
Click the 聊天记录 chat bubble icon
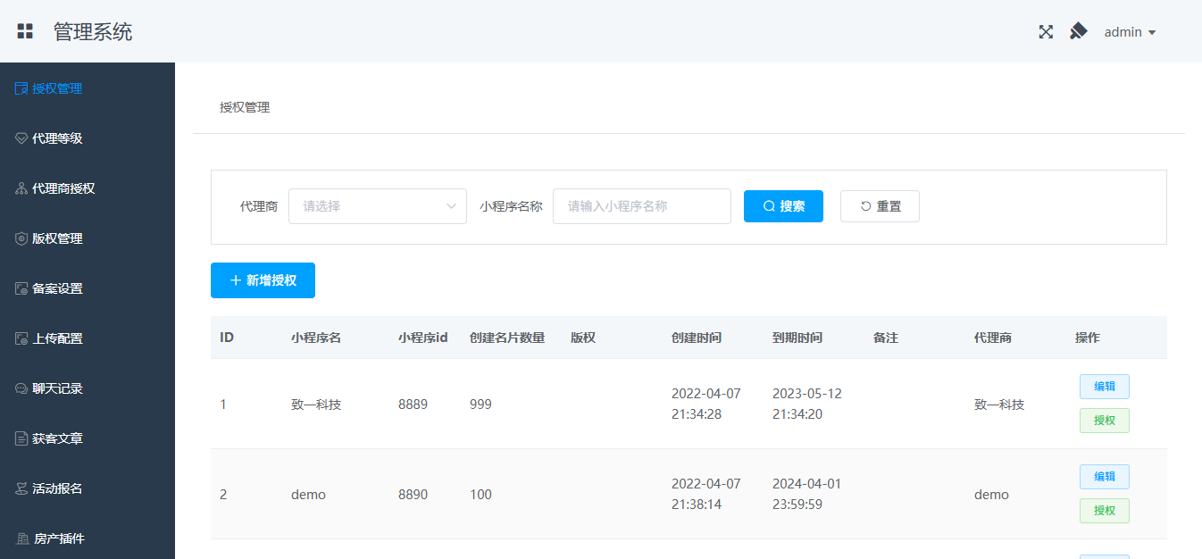[x=21, y=388]
